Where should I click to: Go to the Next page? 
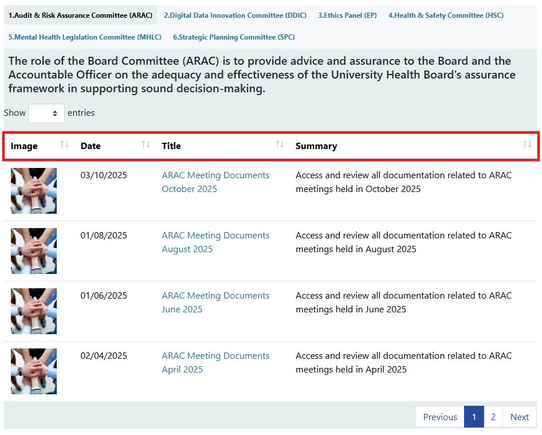tap(520, 417)
